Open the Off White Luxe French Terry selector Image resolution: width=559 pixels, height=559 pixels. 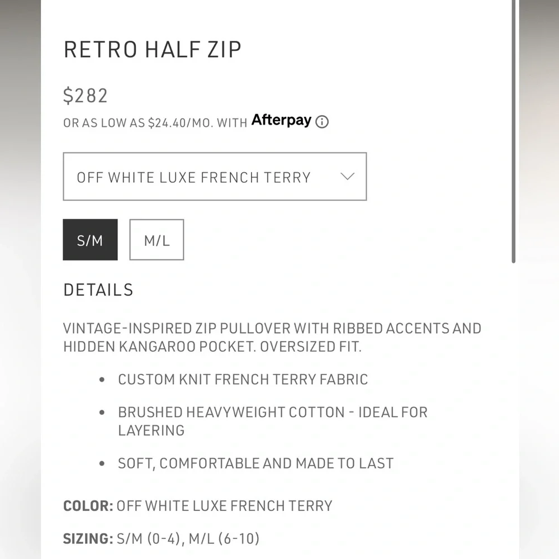click(x=193, y=177)
